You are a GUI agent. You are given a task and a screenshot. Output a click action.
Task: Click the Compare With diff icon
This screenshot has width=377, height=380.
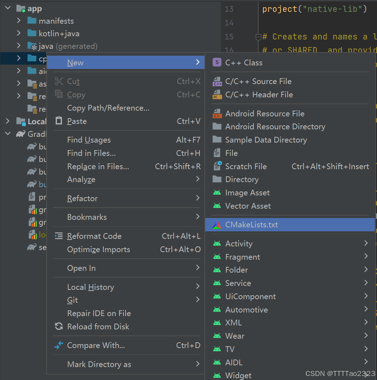(58, 345)
